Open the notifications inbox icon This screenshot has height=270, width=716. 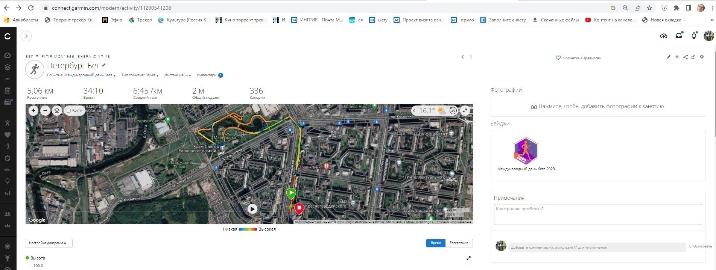point(679,36)
